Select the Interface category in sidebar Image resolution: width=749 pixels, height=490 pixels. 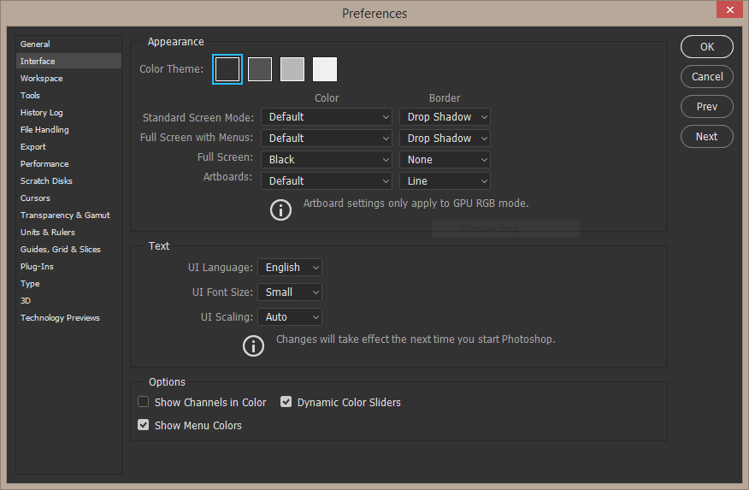click(68, 61)
